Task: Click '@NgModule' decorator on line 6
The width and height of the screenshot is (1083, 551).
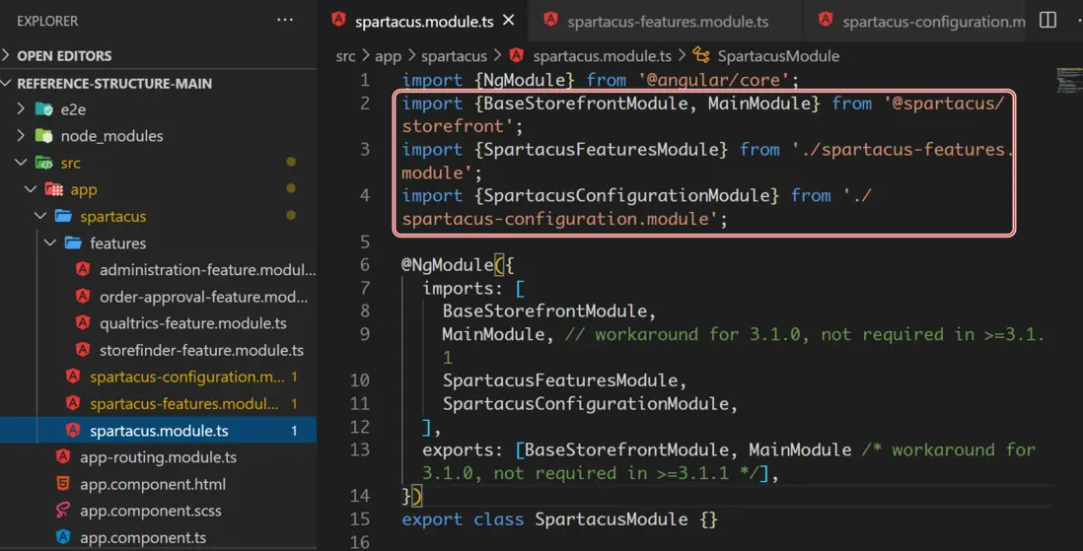Action: (448, 265)
